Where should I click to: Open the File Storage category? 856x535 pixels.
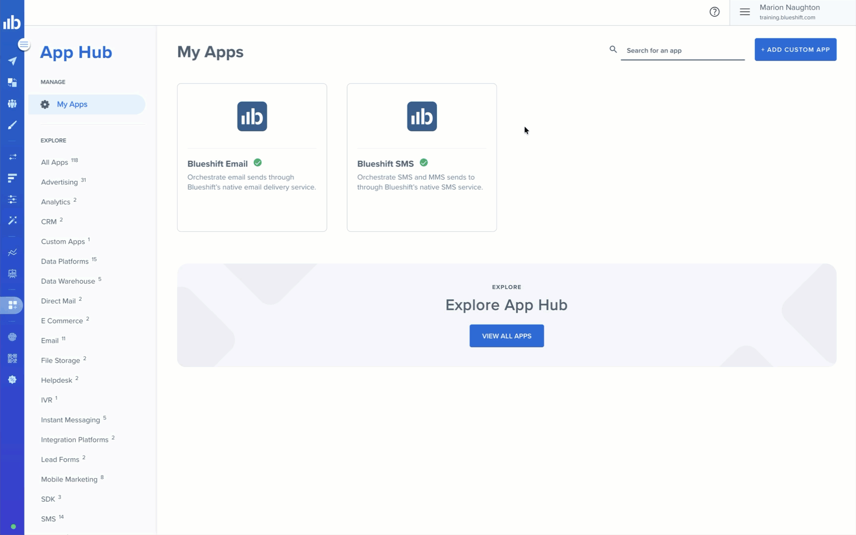[x=63, y=360]
